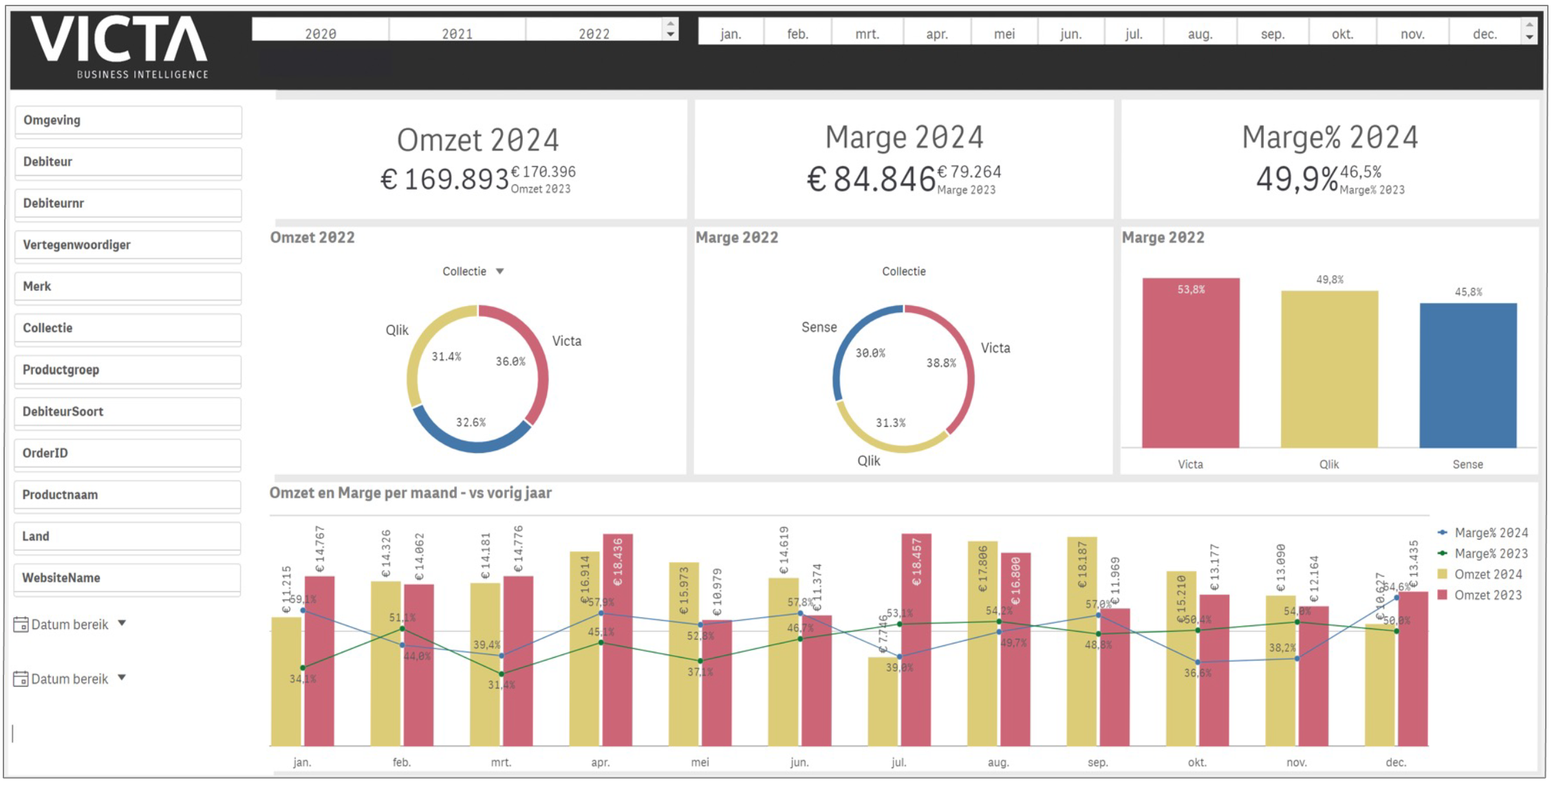The image size is (1552, 785).
Task: Open the WebsiteName filter pane
Action: (128, 579)
